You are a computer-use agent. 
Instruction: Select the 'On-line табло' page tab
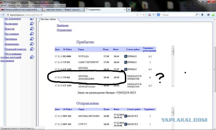click(x=48, y=19)
